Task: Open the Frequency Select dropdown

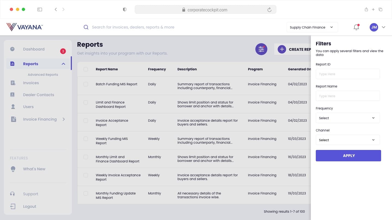Action: tap(348, 118)
